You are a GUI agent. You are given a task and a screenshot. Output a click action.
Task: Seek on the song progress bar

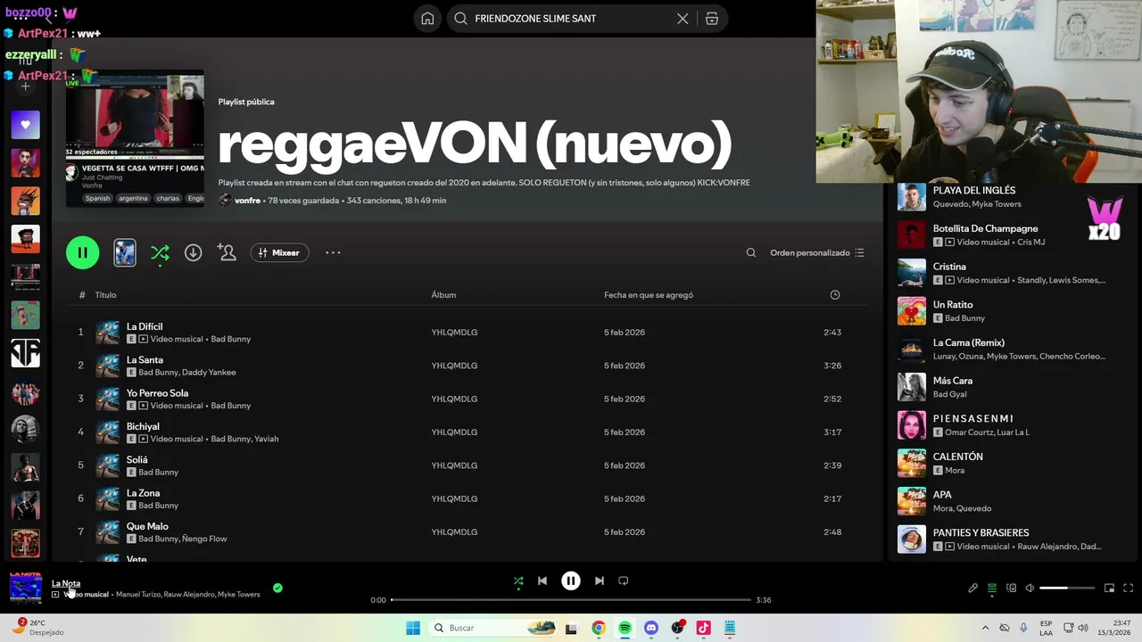click(x=571, y=600)
